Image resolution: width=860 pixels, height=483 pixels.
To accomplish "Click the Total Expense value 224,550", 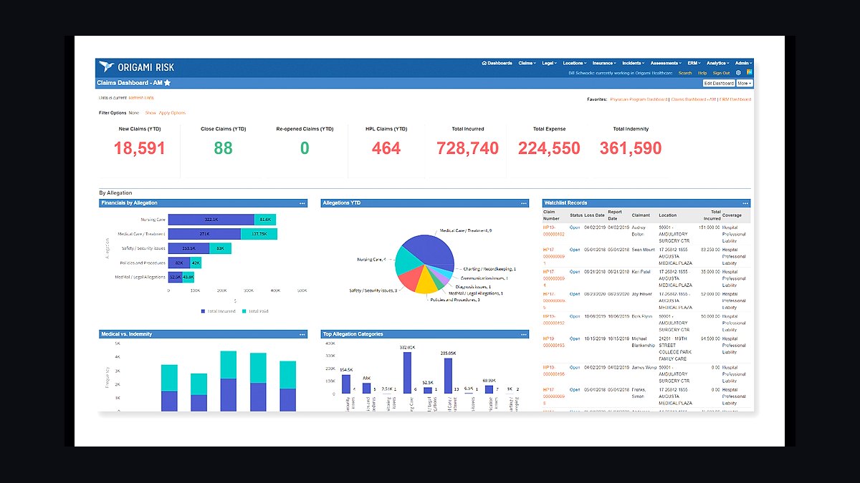I will 549,148.
